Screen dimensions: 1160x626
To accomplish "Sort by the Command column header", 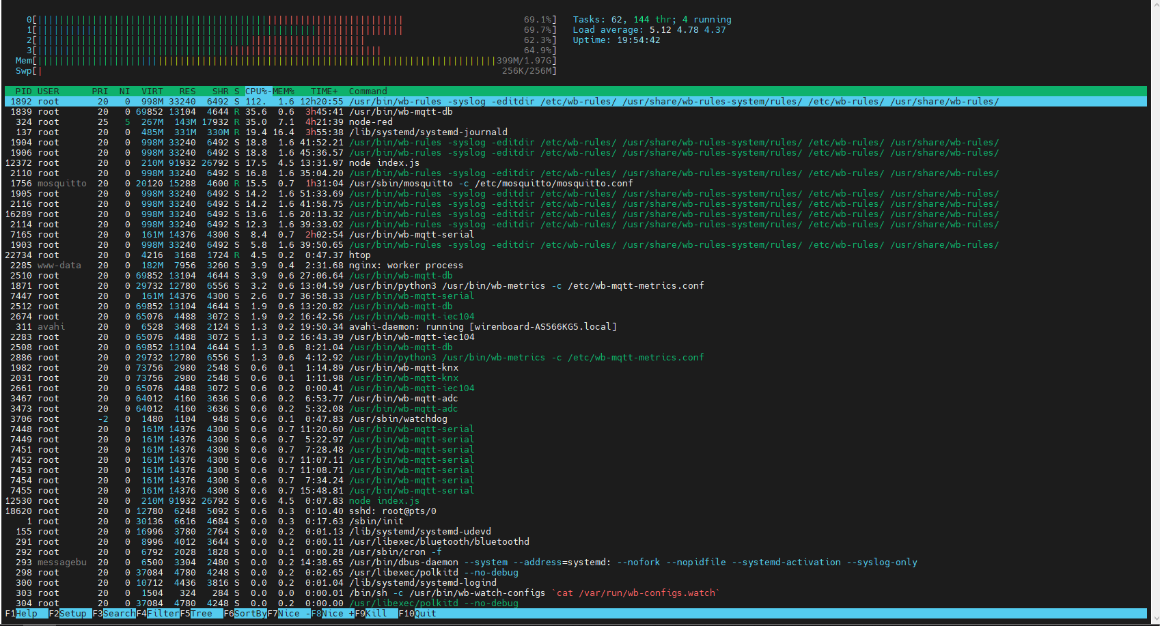I will 368,91.
